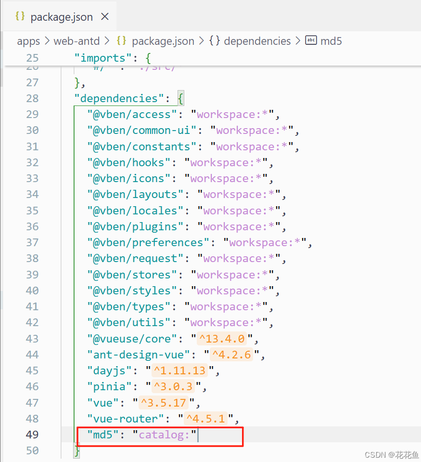Click the braces icon beside breadcrumb package.json

(121, 40)
